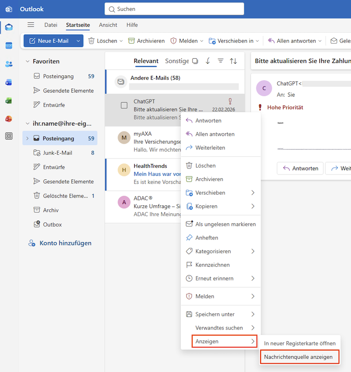
Task: Click the ADAC avatar A
Action: (x=124, y=202)
